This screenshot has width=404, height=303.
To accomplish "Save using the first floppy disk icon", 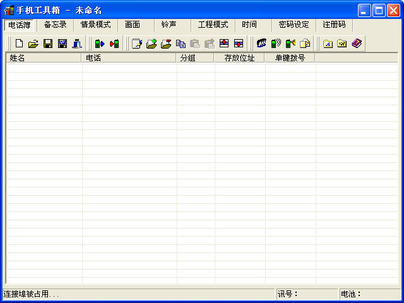I will pyautogui.click(x=48, y=44).
